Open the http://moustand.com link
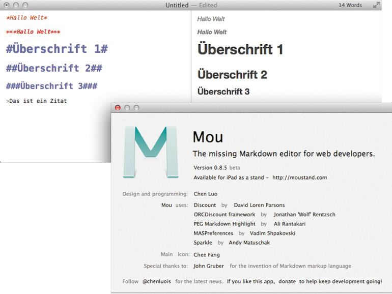The image size is (392, 294). tap(299, 178)
